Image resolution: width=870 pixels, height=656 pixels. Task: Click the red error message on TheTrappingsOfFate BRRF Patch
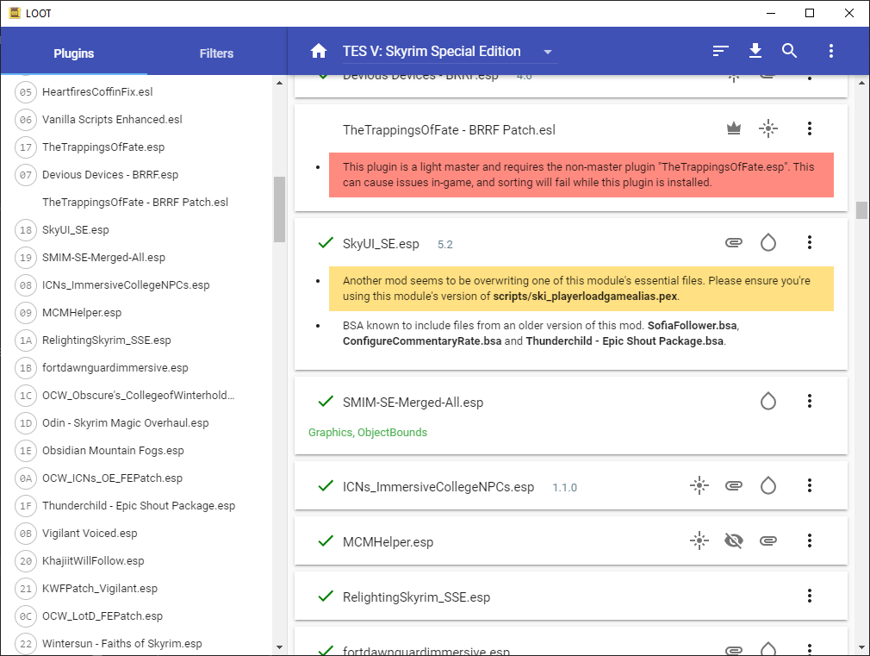click(581, 175)
